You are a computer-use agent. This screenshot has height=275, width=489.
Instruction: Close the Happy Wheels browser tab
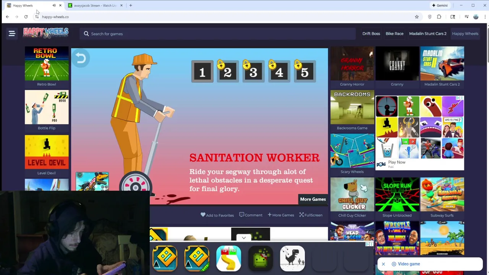[x=60, y=5]
